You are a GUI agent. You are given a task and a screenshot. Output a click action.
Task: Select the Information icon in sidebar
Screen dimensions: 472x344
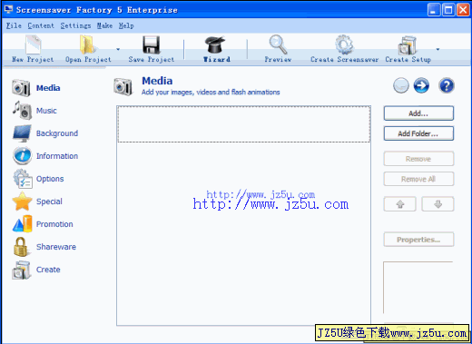click(22, 156)
